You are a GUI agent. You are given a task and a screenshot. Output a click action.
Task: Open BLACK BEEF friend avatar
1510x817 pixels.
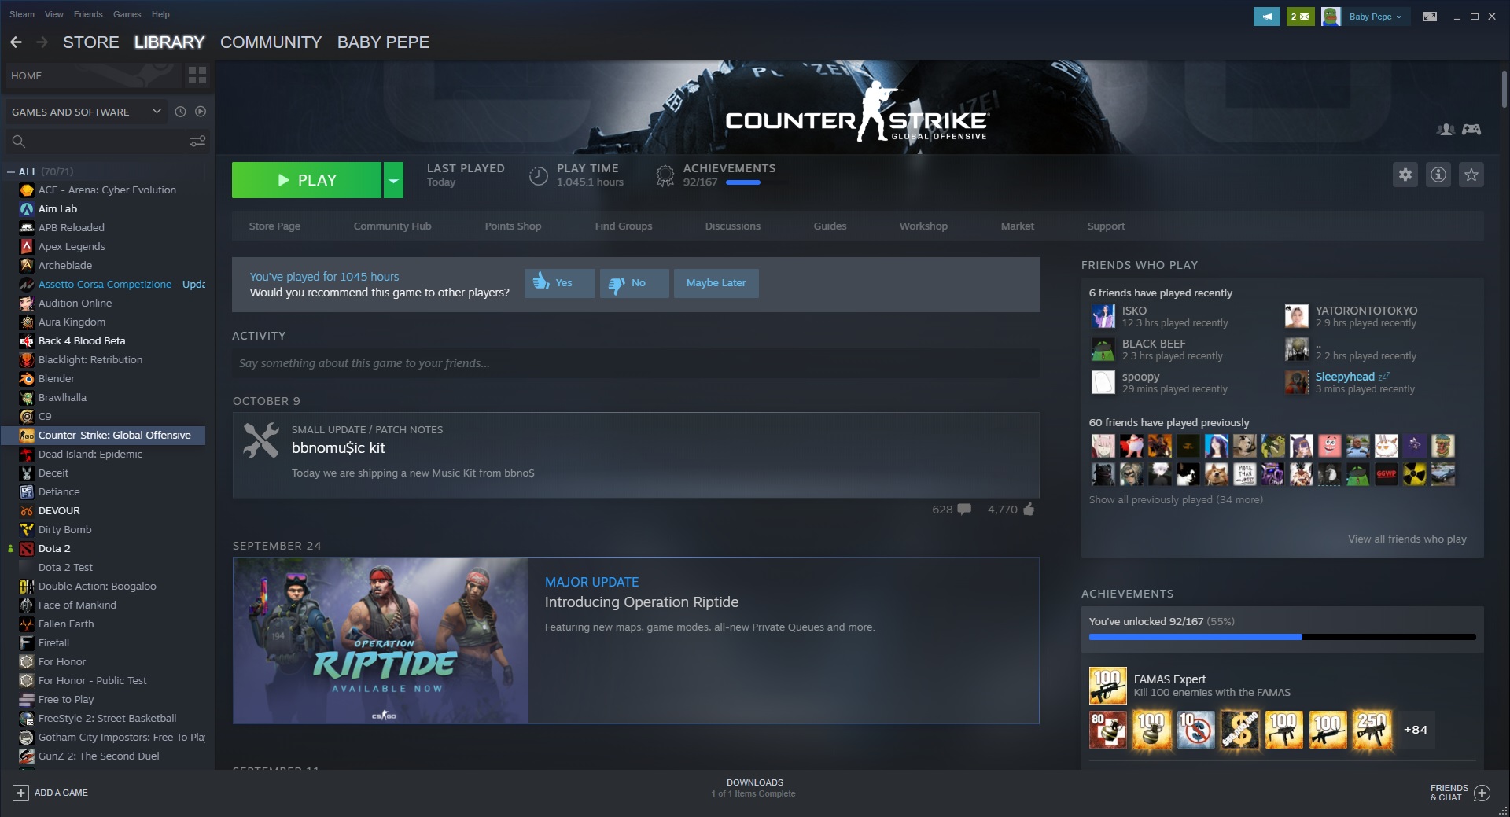[x=1103, y=349]
